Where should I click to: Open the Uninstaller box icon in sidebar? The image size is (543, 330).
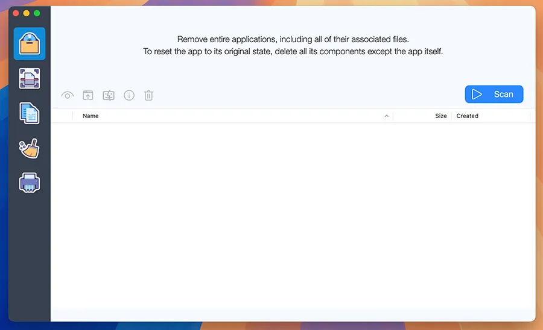[29, 43]
